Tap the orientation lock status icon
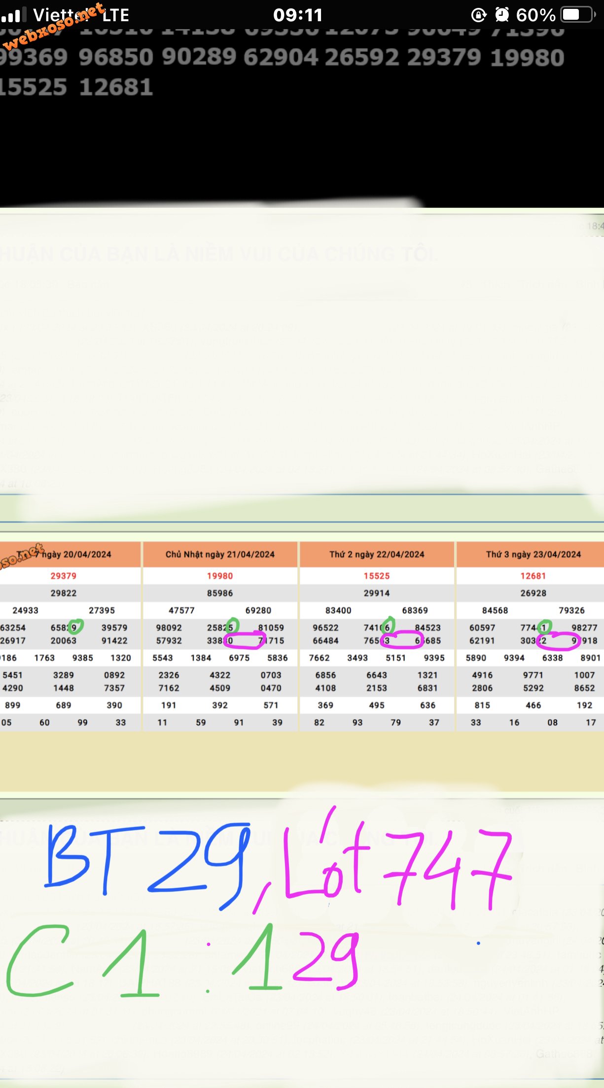604x1088 pixels. (x=478, y=15)
